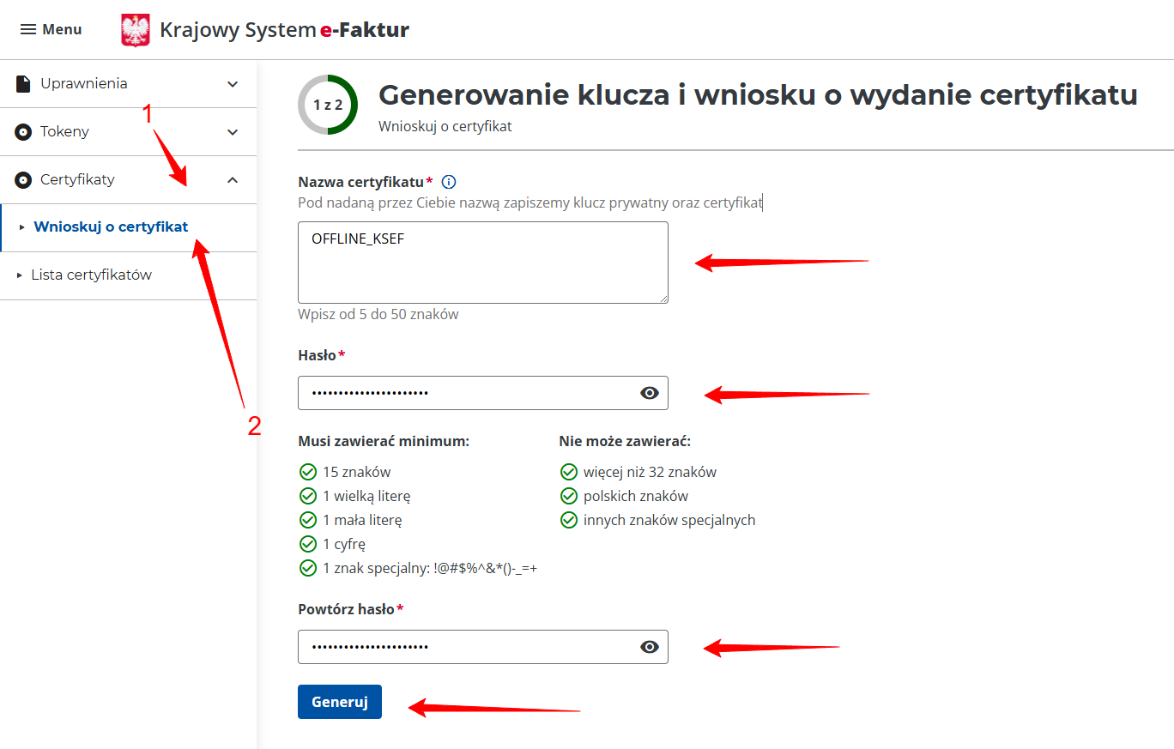Collapse the Certyfikaty chevron
Screen dimensions: 1174x749
click(x=233, y=180)
